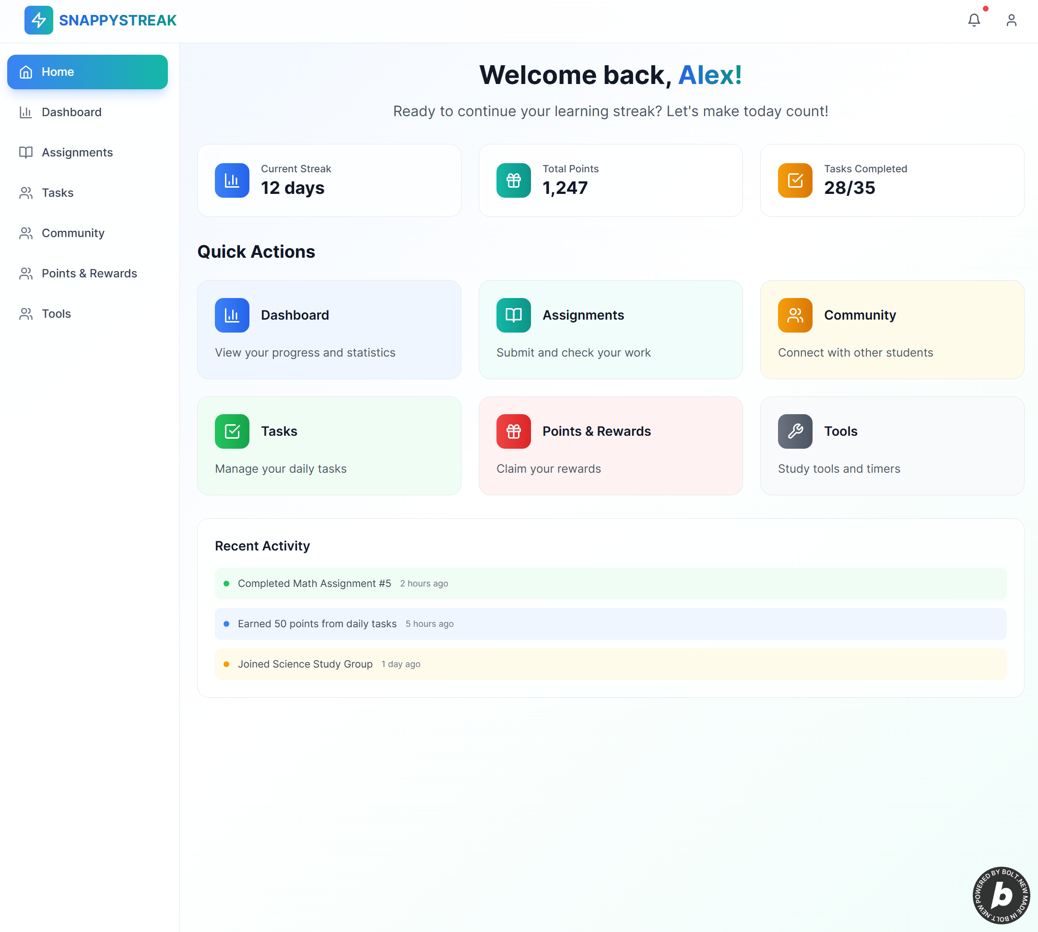Image resolution: width=1038 pixels, height=932 pixels.
Task: Click the Tasks Completed checkbox icon
Action: point(795,180)
